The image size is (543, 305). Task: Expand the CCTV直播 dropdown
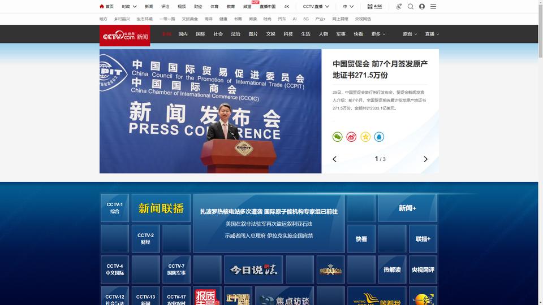pyautogui.click(x=316, y=7)
